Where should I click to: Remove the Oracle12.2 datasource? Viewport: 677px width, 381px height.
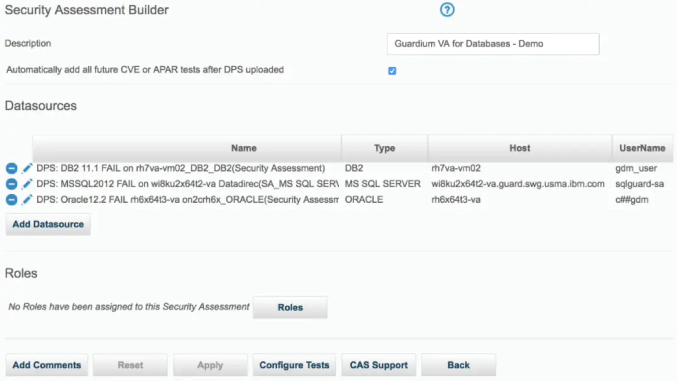pos(12,200)
